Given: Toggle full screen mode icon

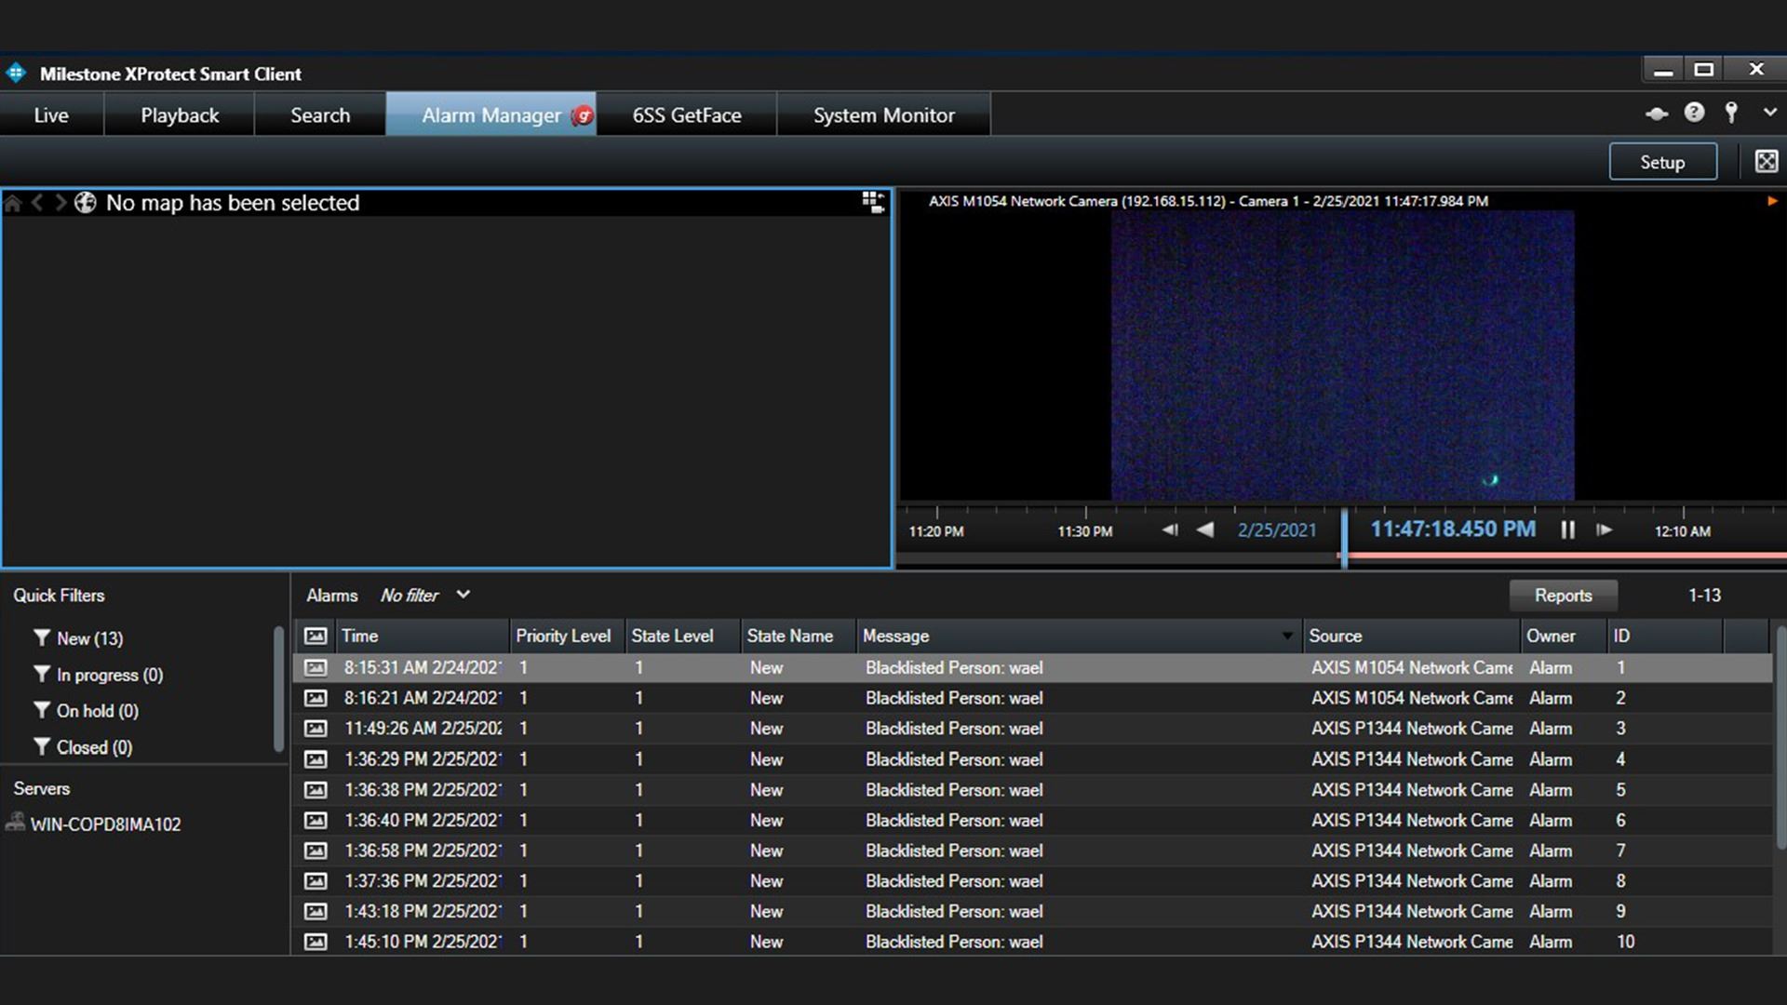Looking at the screenshot, I should 1767,161.
